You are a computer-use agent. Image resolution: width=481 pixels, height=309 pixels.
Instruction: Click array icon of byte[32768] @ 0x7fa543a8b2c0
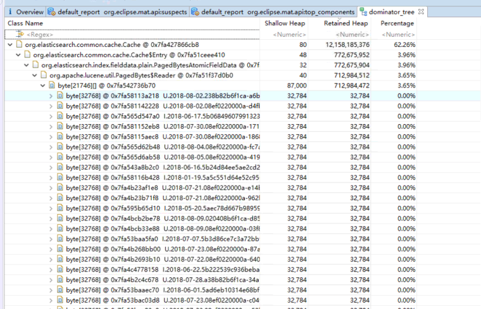pyautogui.click(x=60, y=167)
